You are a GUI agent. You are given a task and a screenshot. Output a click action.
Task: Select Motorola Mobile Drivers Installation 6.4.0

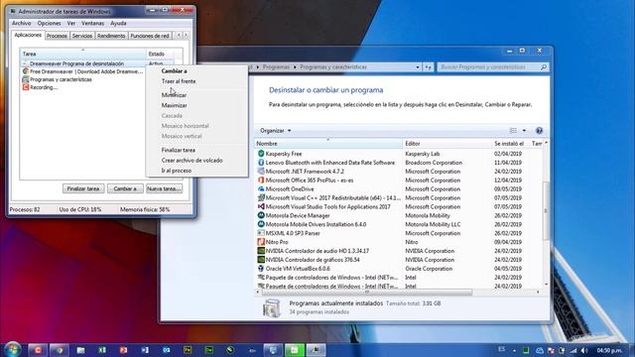pos(399,225)
